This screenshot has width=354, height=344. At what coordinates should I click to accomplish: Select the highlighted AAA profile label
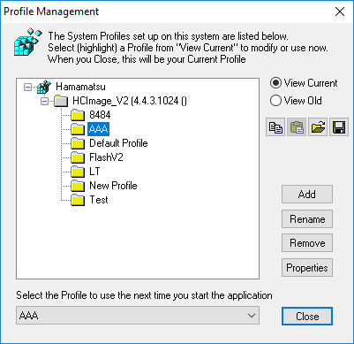[98, 129]
